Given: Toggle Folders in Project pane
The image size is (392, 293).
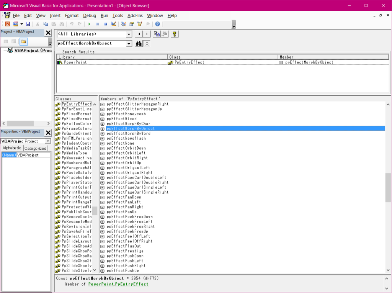Looking at the screenshot, I should click(x=23, y=41).
